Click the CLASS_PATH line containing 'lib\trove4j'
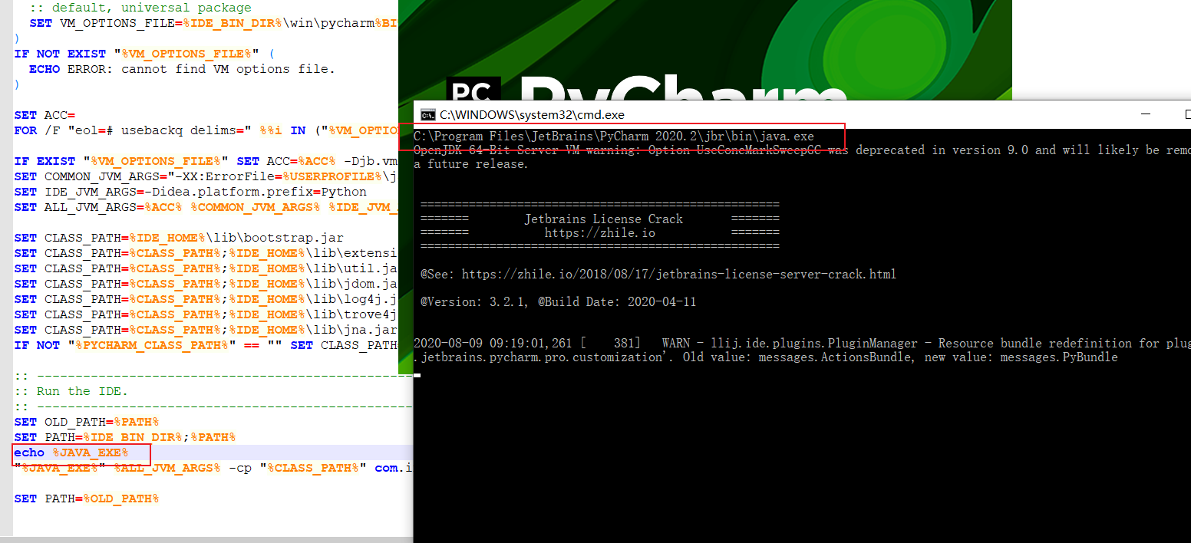 pos(206,314)
